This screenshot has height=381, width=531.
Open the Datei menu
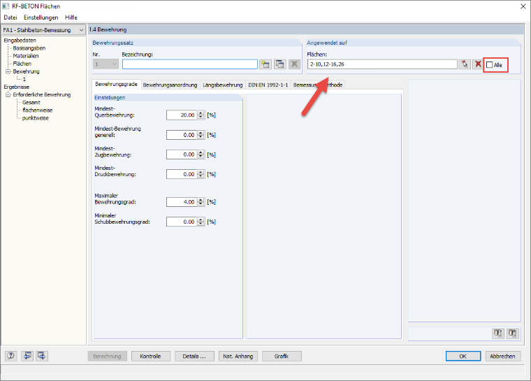tap(10, 17)
